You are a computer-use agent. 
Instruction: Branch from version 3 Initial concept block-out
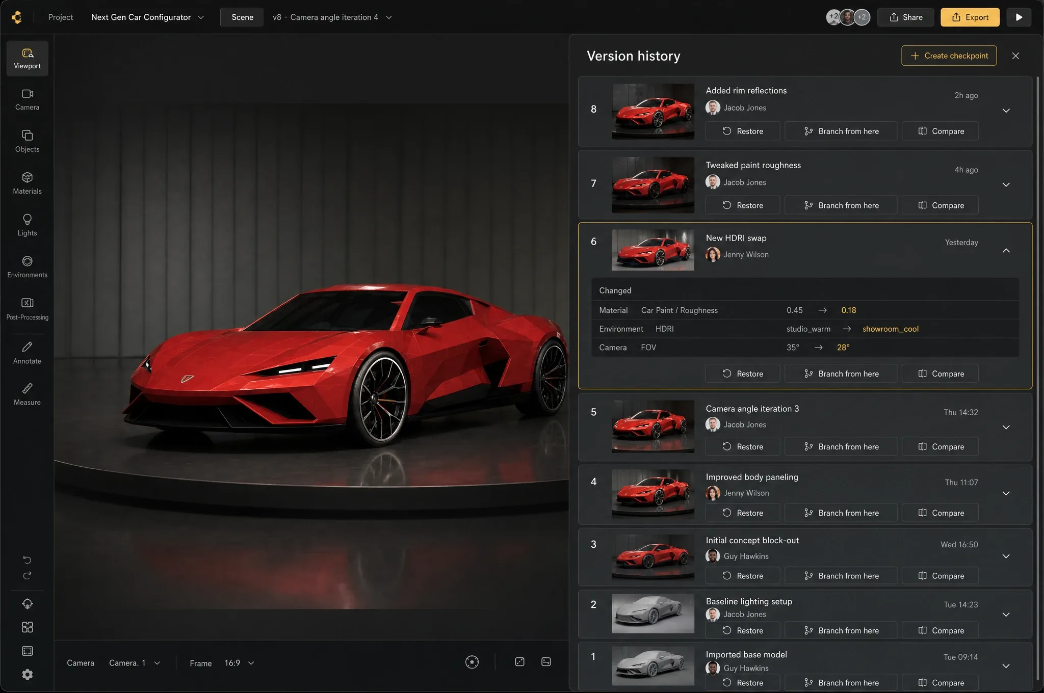tap(841, 576)
